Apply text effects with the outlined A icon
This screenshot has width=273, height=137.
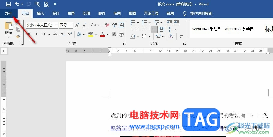coord(79,34)
